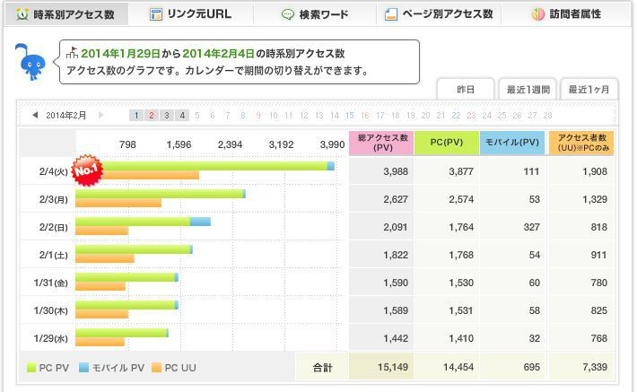Go to next month with right arrow
637x392 pixels.
101,115
